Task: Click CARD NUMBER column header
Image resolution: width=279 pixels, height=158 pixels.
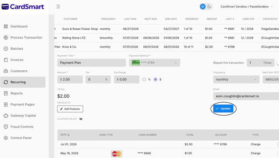Action: (x=148, y=135)
